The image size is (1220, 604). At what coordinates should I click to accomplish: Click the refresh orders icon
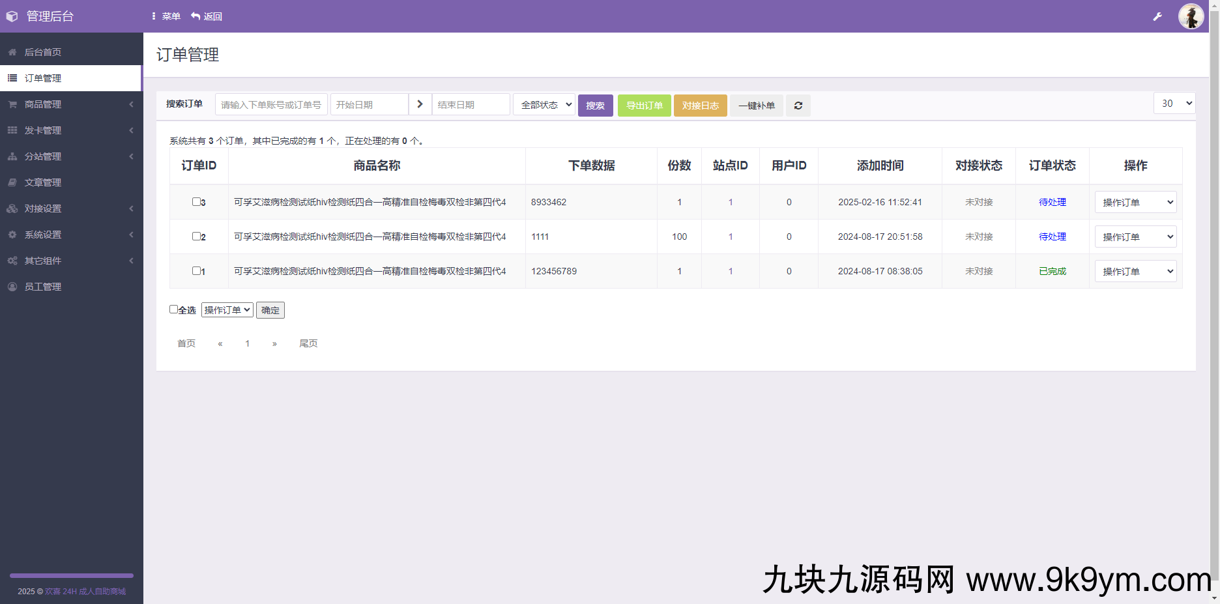pos(798,105)
